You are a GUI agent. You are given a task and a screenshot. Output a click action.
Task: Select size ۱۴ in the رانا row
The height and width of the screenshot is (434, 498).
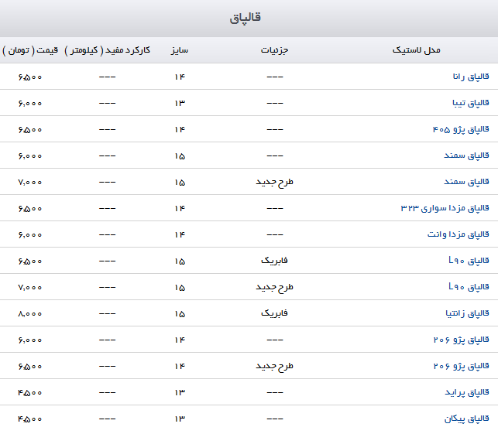pos(180,77)
